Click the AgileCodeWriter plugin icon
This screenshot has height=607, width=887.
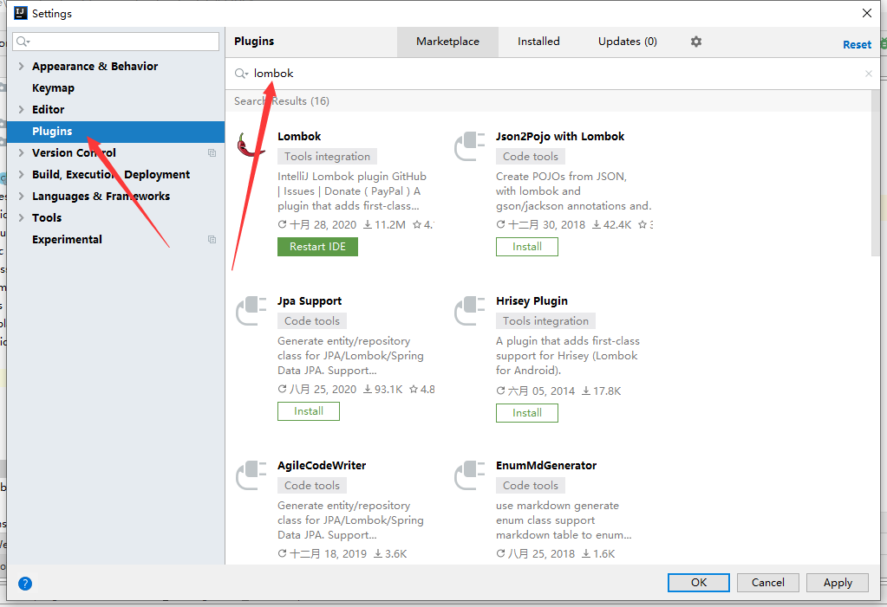coord(251,475)
